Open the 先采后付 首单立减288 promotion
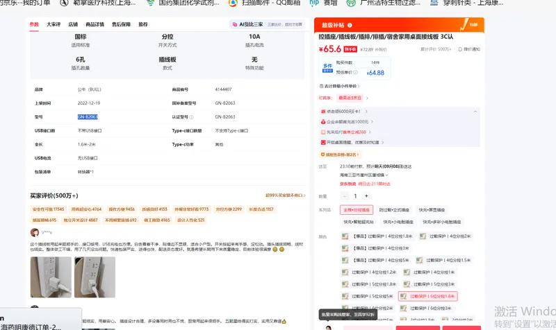Image resolution: width=556 pixels, height=330 pixels. click(345, 132)
